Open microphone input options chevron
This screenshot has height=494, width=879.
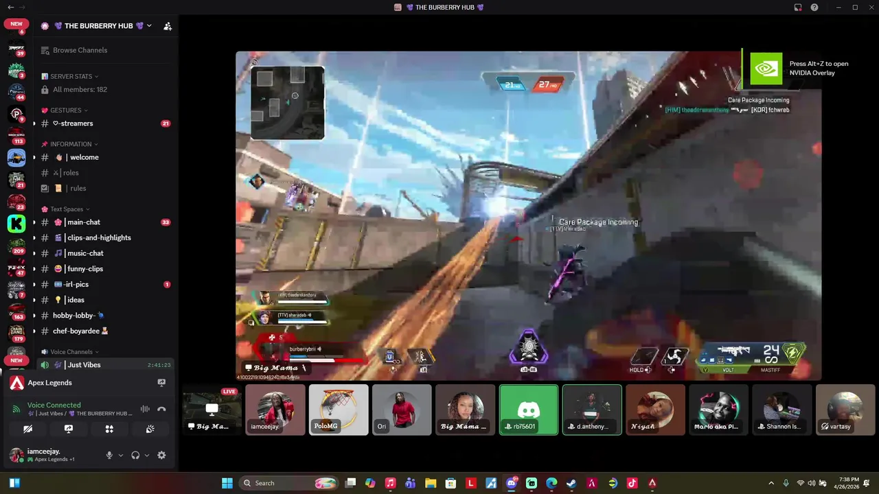(121, 455)
